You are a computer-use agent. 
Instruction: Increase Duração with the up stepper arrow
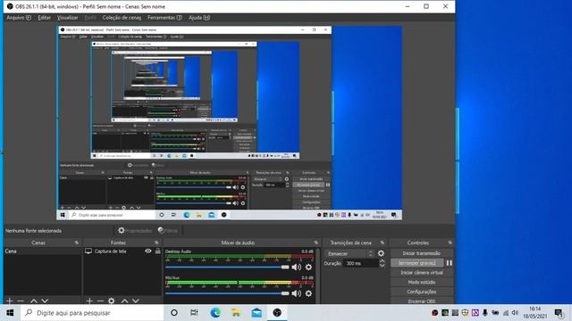(x=382, y=261)
